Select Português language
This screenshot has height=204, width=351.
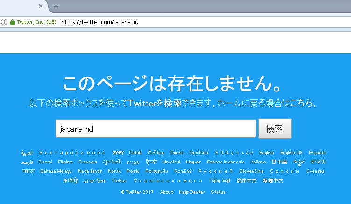pyautogui.click(x=157, y=171)
